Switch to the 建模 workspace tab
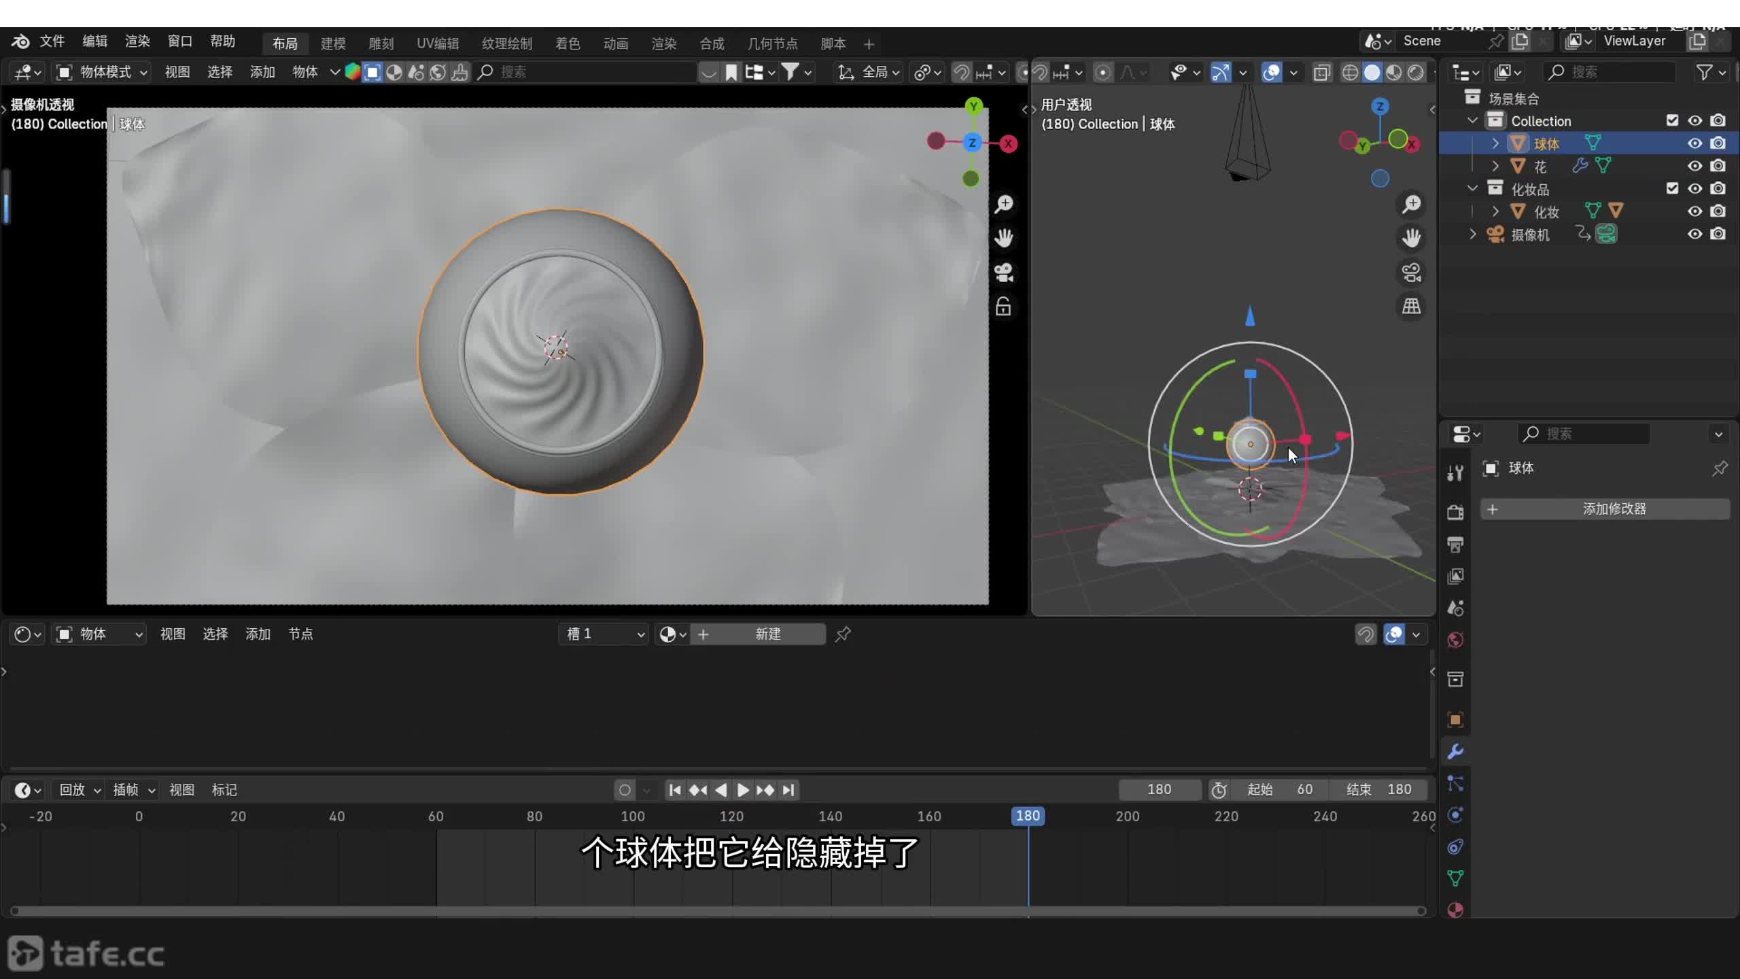Image resolution: width=1740 pixels, height=979 pixels. click(333, 44)
